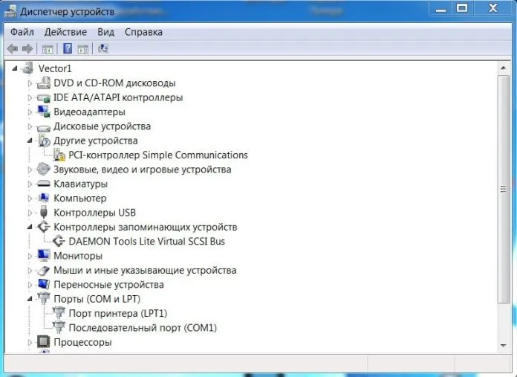Select PCI-контроллер Simple Communications label
Viewport: 517px width, 377px height.
tap(158, 155)
